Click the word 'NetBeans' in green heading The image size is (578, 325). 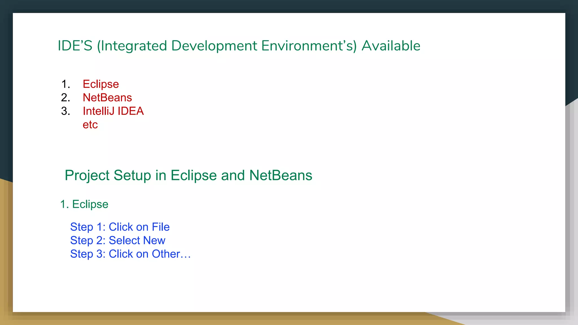point(281,175)
